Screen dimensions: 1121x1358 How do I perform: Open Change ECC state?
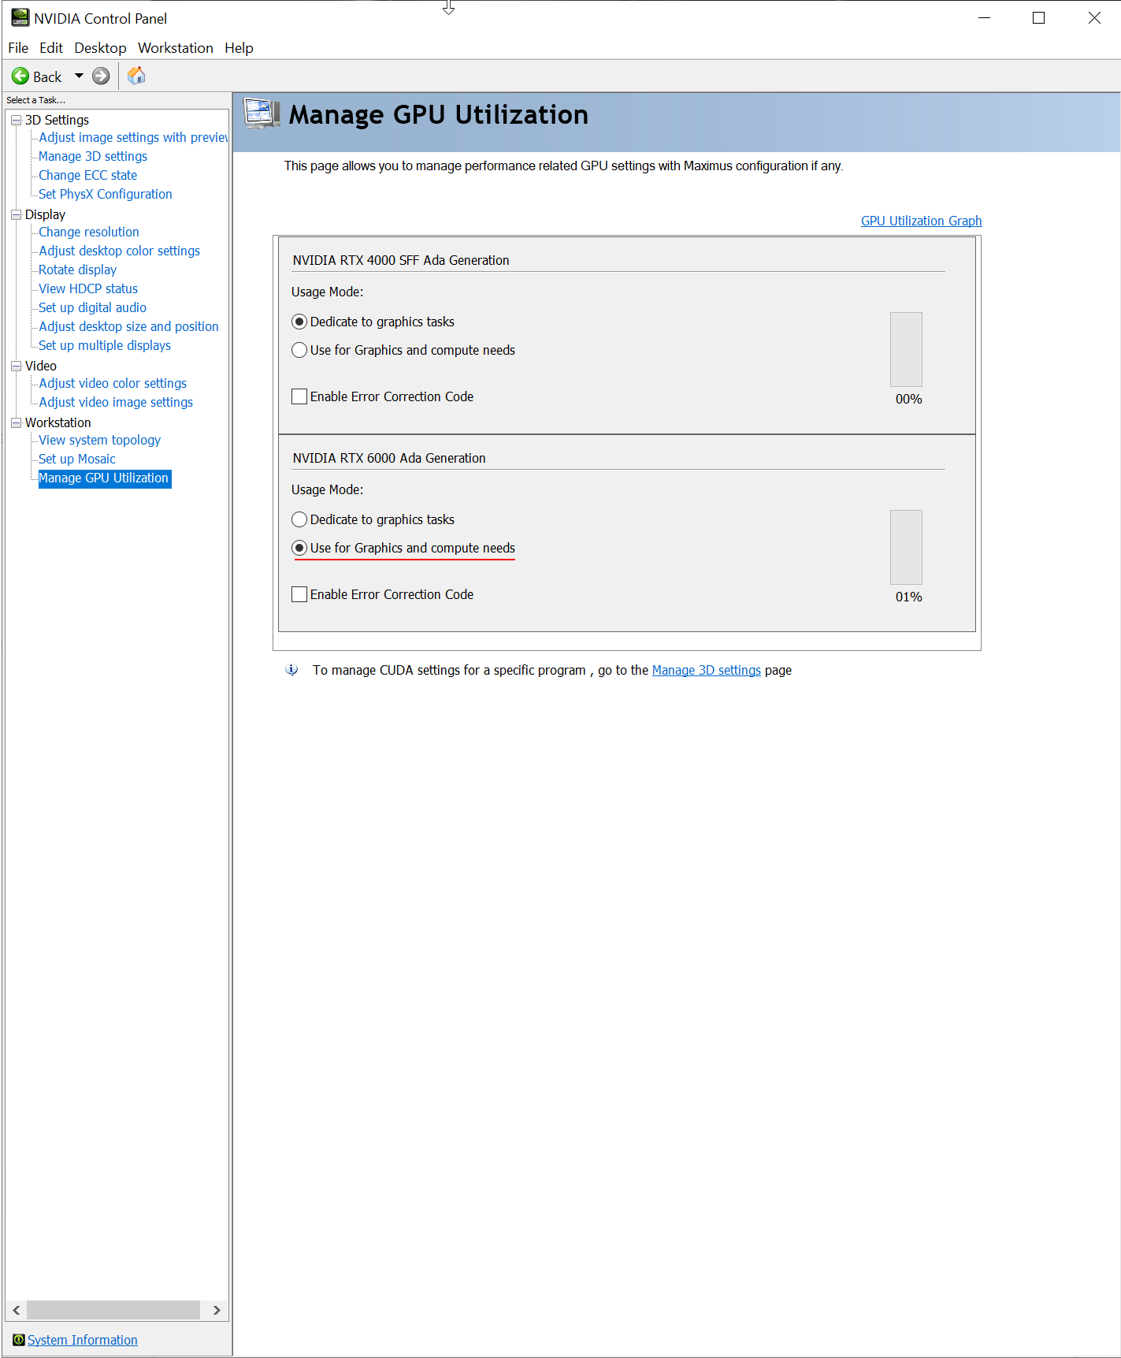point(88,175)
